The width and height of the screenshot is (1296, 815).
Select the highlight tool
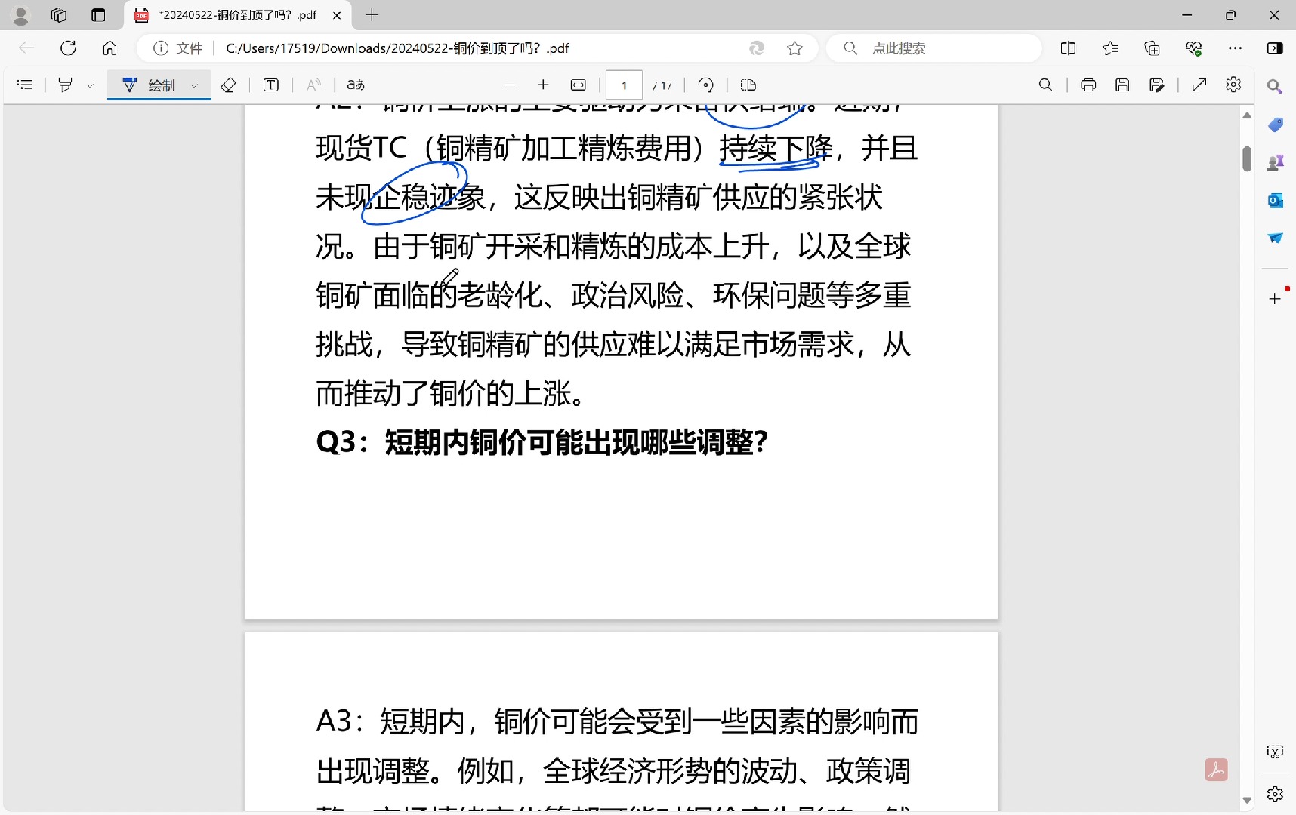click(x=66, y=85)
